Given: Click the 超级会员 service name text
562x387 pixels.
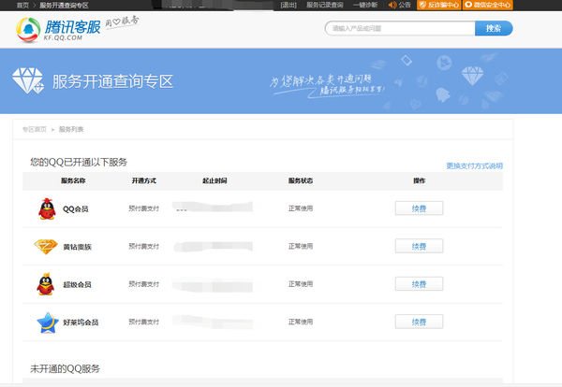Looking at the screenshot, I should (77, 285).
